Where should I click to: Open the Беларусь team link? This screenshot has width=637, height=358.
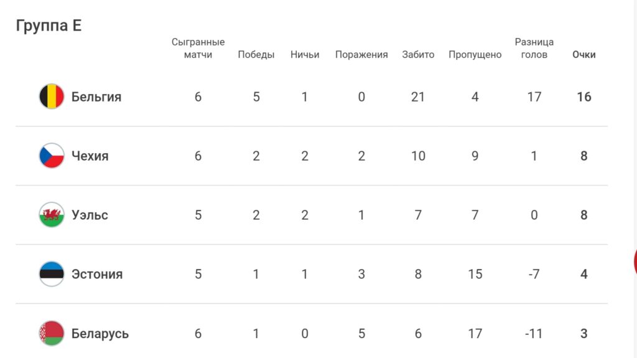[x=100, y=334]
